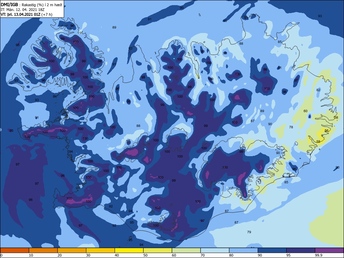344x258 pixels.
Task: Select the bright yellow 40–50 legend swatch
Action: coord(129,250)
